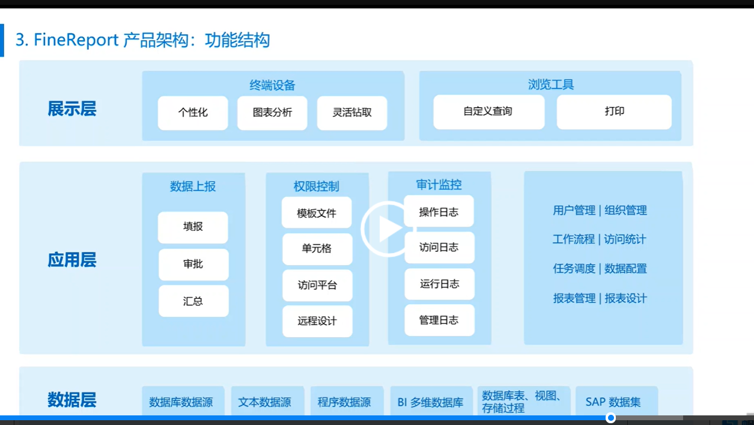Image resolution: width=754 pixels, height=425 pixels.
Task: Click the '数据上报' heading
Action: (x=193, y=186)
